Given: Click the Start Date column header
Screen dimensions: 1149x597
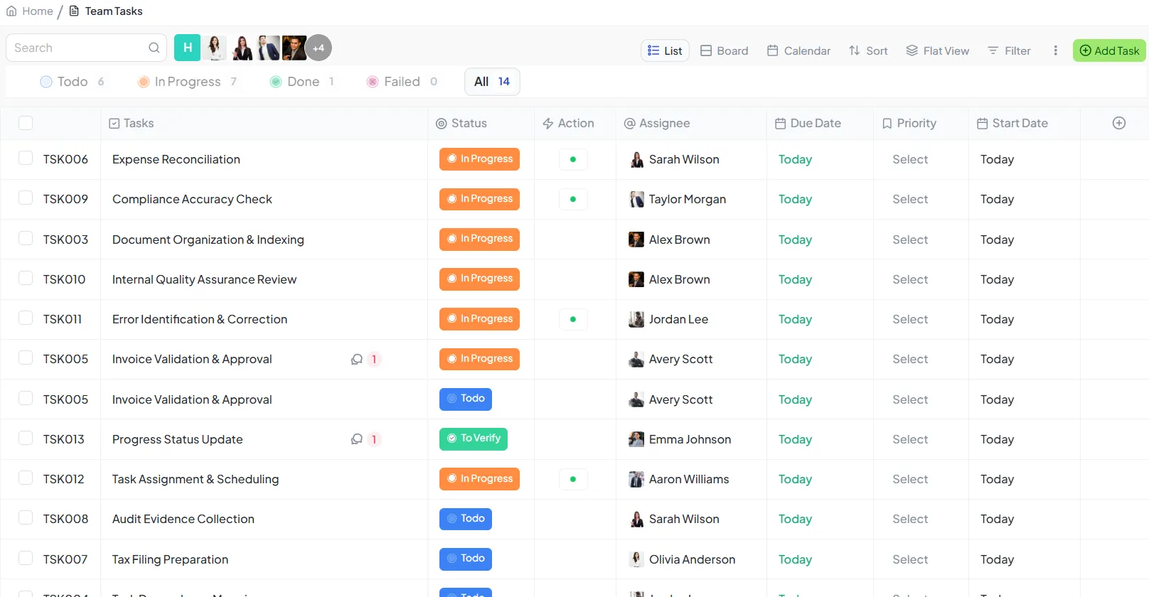Looking at the screenshot, I should (1012, 123).
